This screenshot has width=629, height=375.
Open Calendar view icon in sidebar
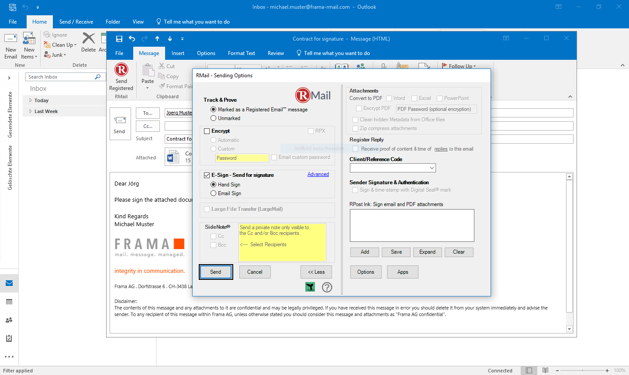click(x=9, y=302)
